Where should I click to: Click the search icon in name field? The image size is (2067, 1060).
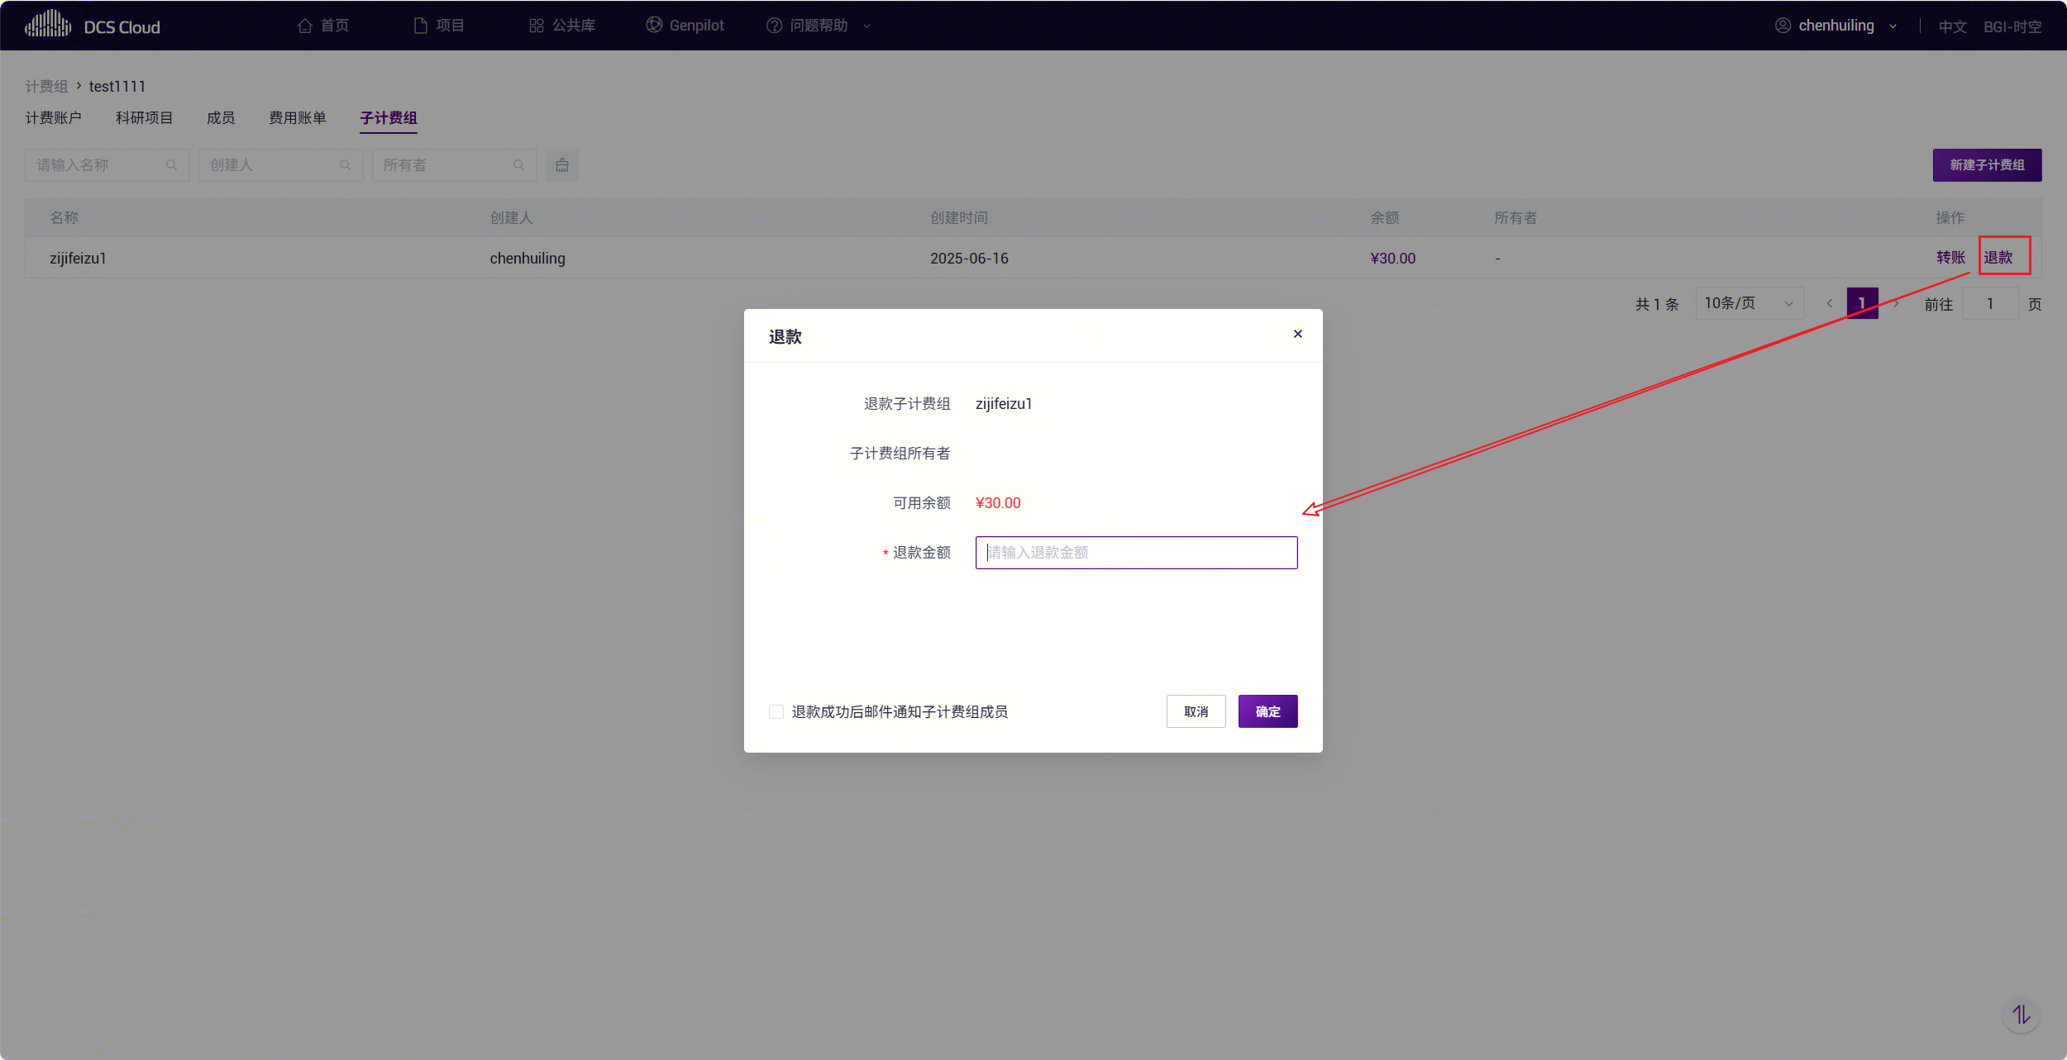coord(171,165)
